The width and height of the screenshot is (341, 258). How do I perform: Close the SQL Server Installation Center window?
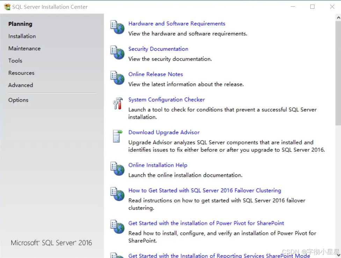(x=332, y=7)
